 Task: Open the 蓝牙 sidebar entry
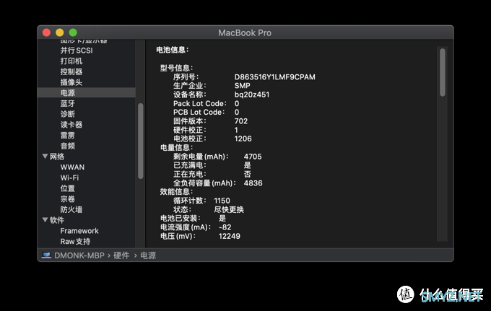coord(68,104)
